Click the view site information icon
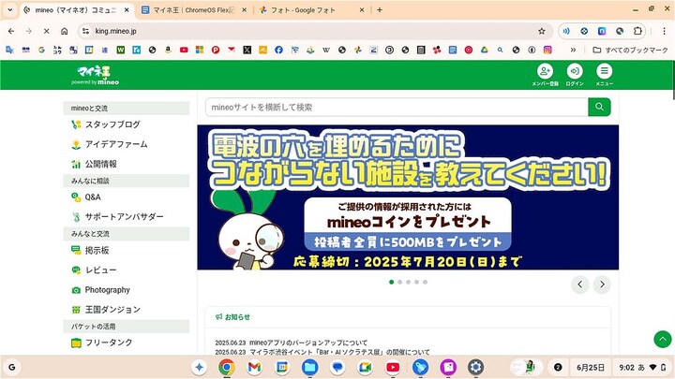 click(85, 31)
